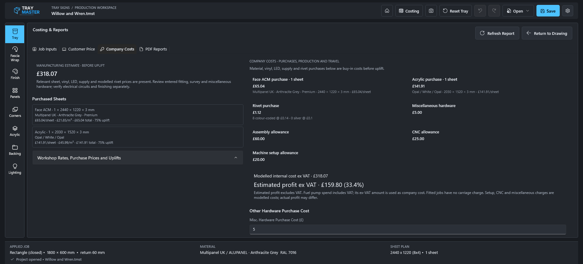Open the Panels section

click(15, 93)
